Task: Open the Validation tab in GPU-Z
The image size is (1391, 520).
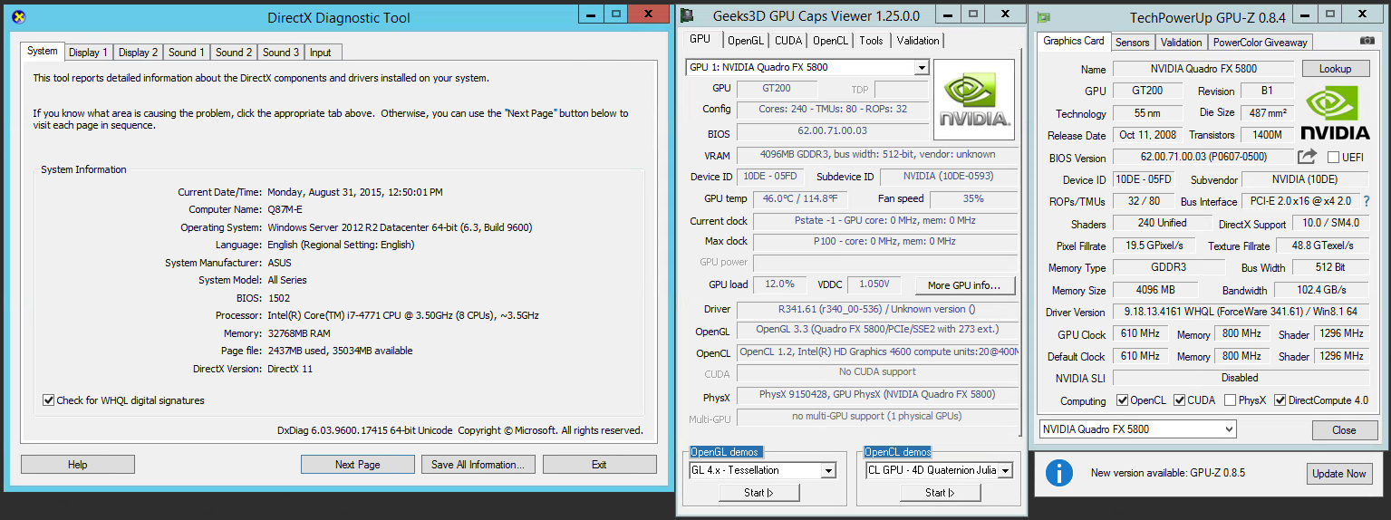Action: coord(1182,43)
